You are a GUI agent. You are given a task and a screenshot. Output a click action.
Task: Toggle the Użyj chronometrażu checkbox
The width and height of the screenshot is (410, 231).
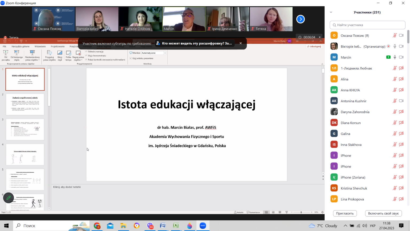click(x=86, y=56)
